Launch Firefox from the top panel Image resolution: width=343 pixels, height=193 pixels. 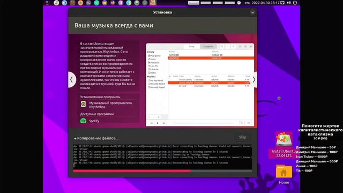113,3
